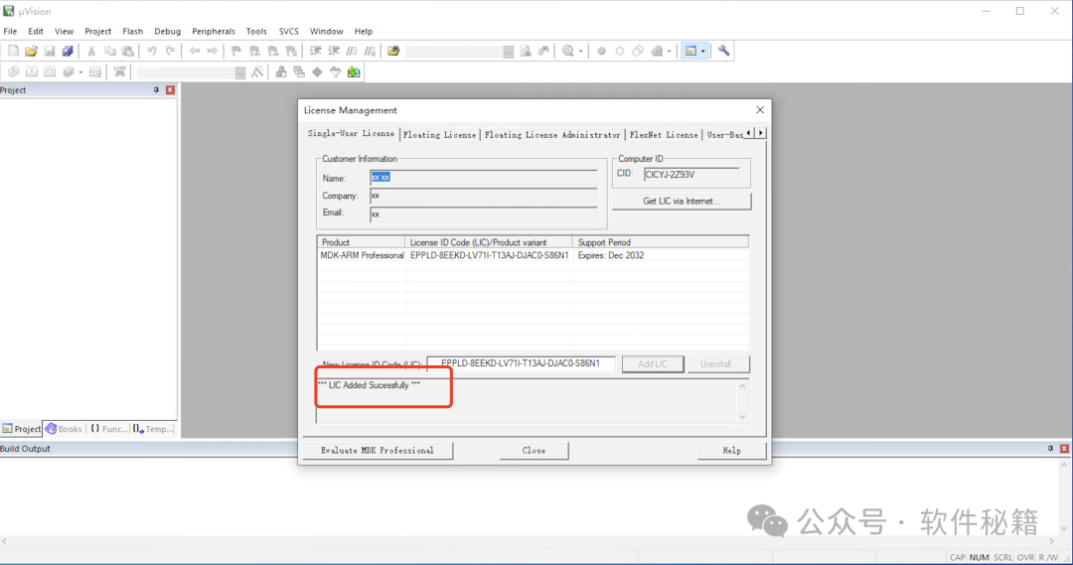Open the Project menu
The height and width of the screenshot is (565, 1073).
(97, 32)
